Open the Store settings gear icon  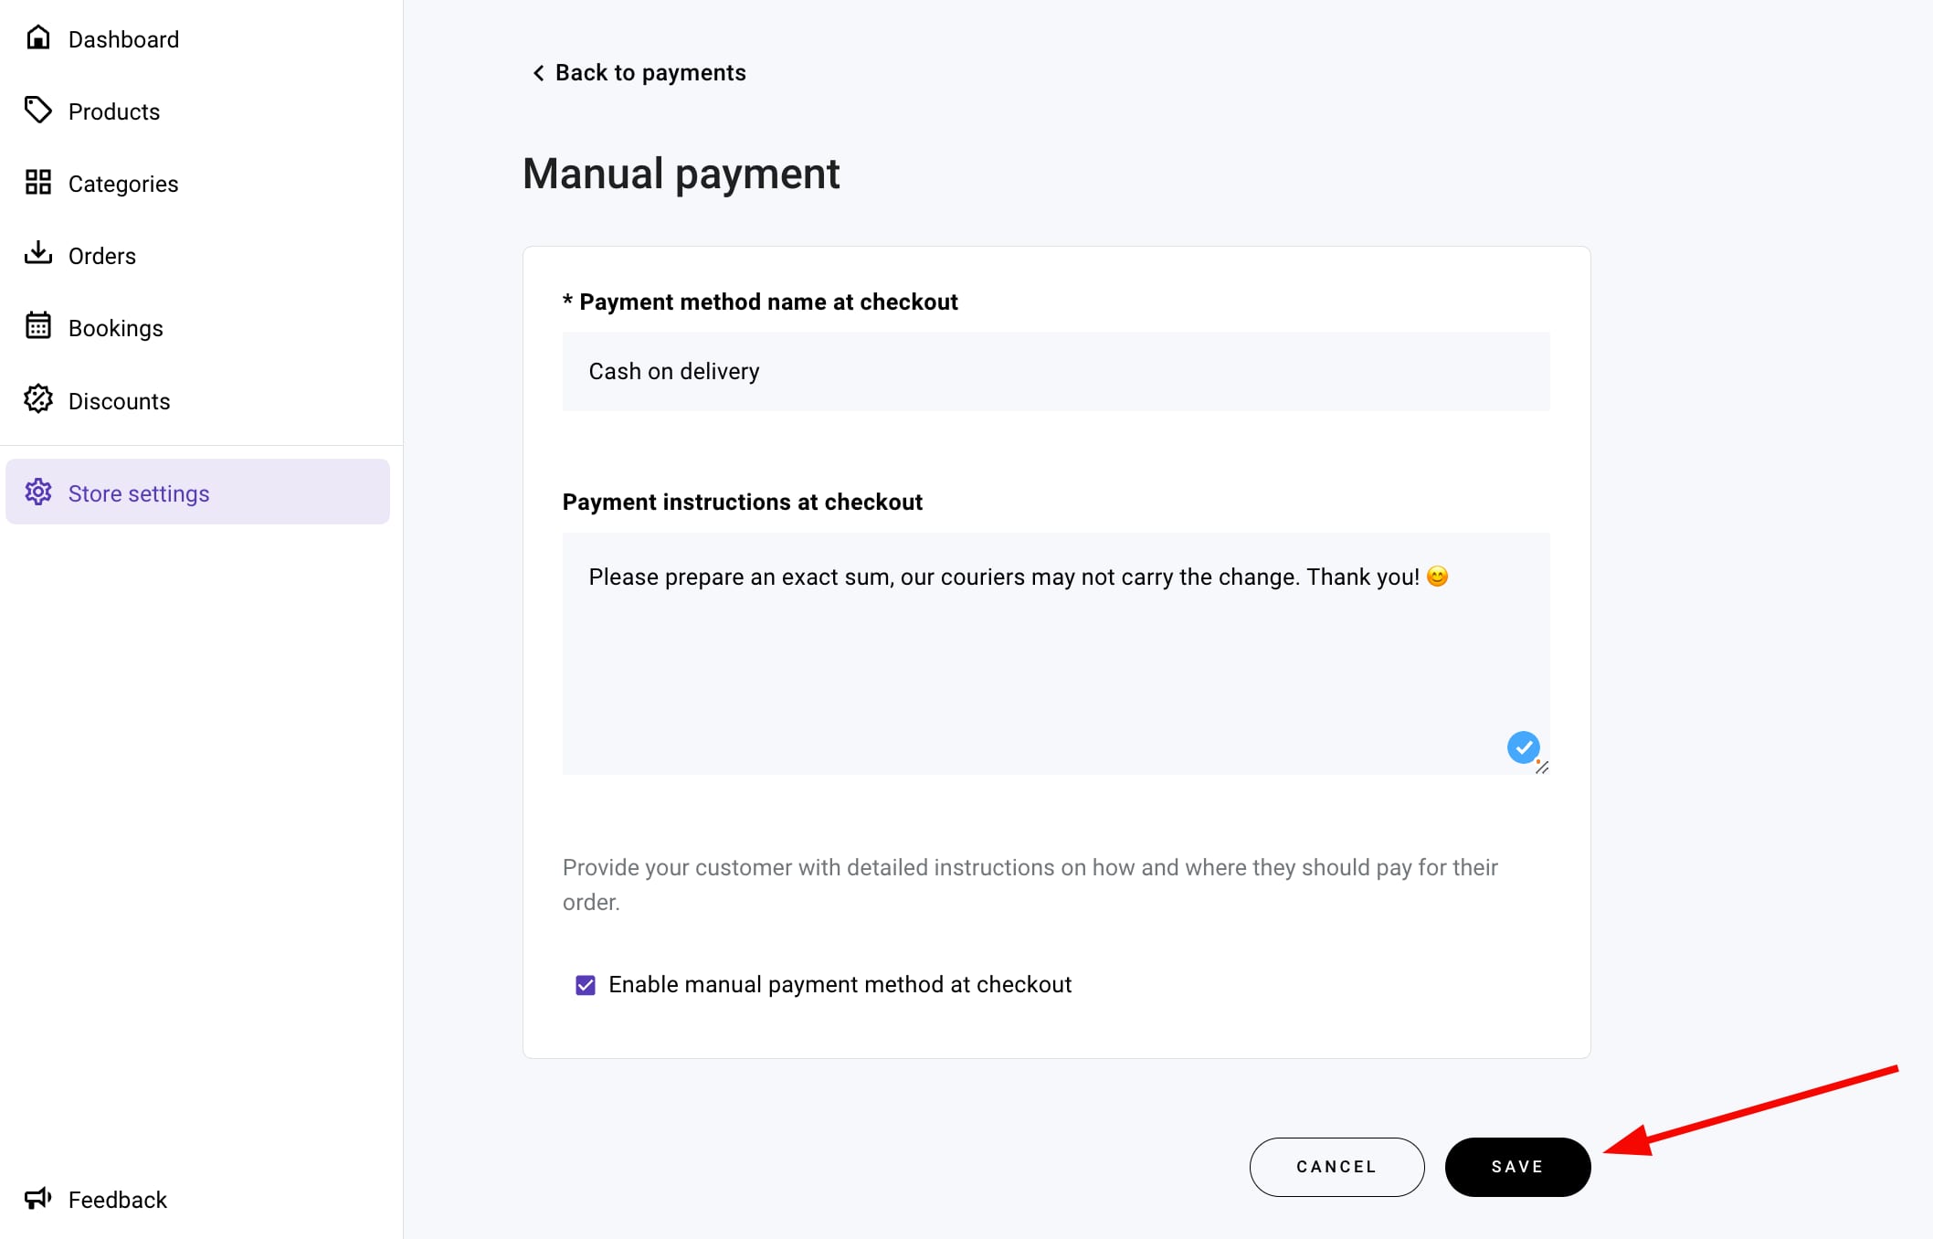pyautogui.click(x=38, y=492)
